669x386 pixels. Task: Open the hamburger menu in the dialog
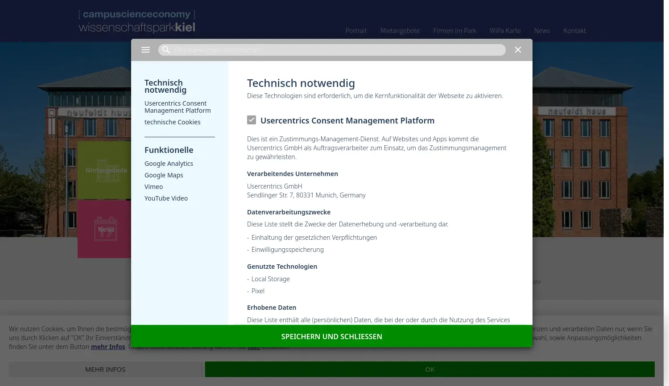pos(145,49)
